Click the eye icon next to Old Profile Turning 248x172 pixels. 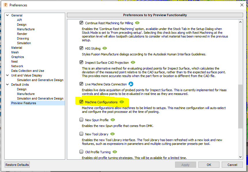[x=114, y=152]
